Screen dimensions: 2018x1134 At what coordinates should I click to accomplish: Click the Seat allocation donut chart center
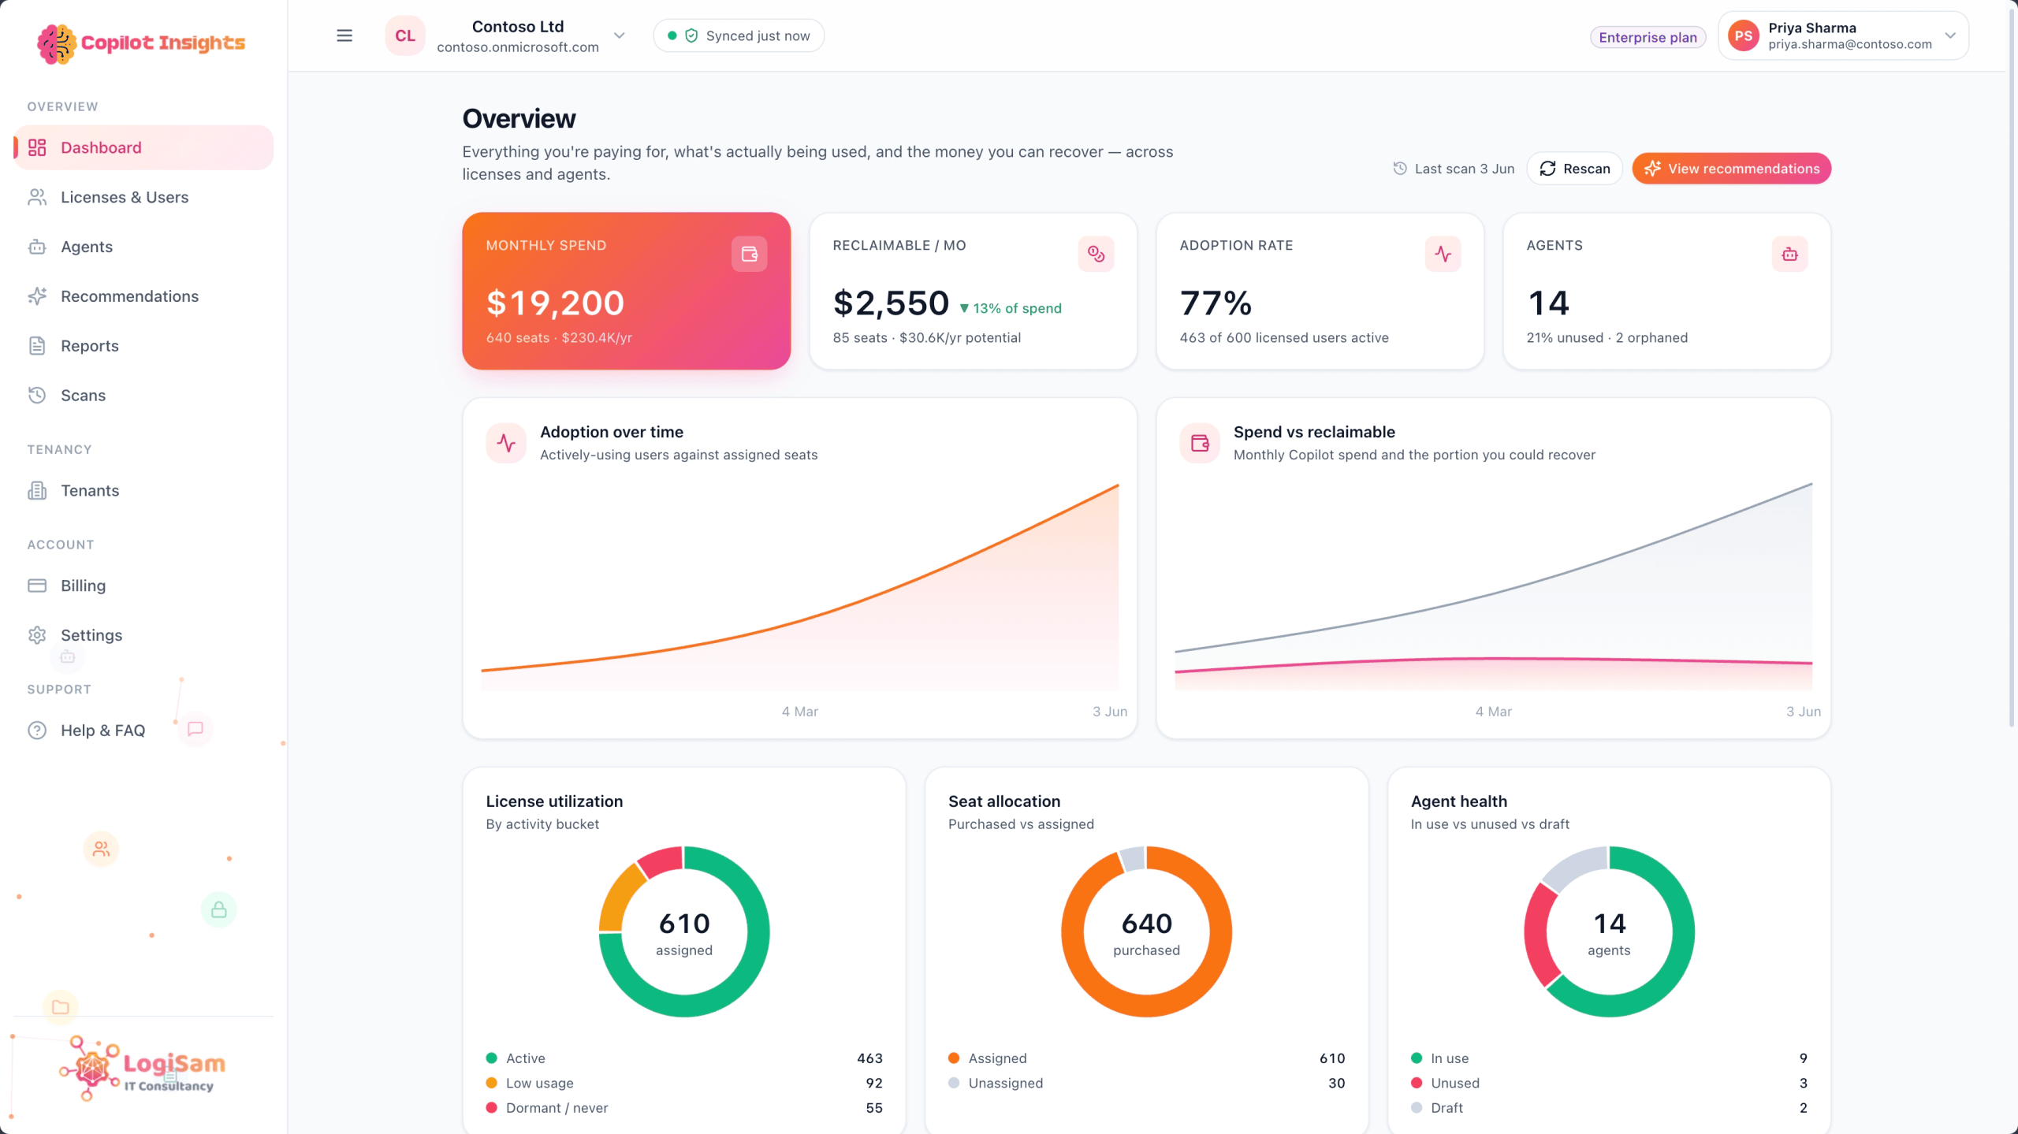[x=1146, y=931]
